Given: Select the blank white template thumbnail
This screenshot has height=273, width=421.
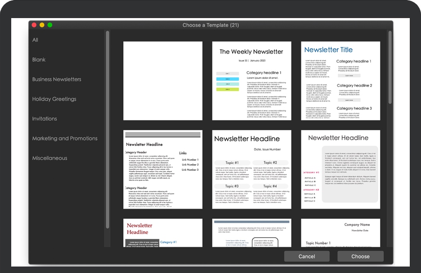Looking at the screenshot, I should click(x=163, y=81).
